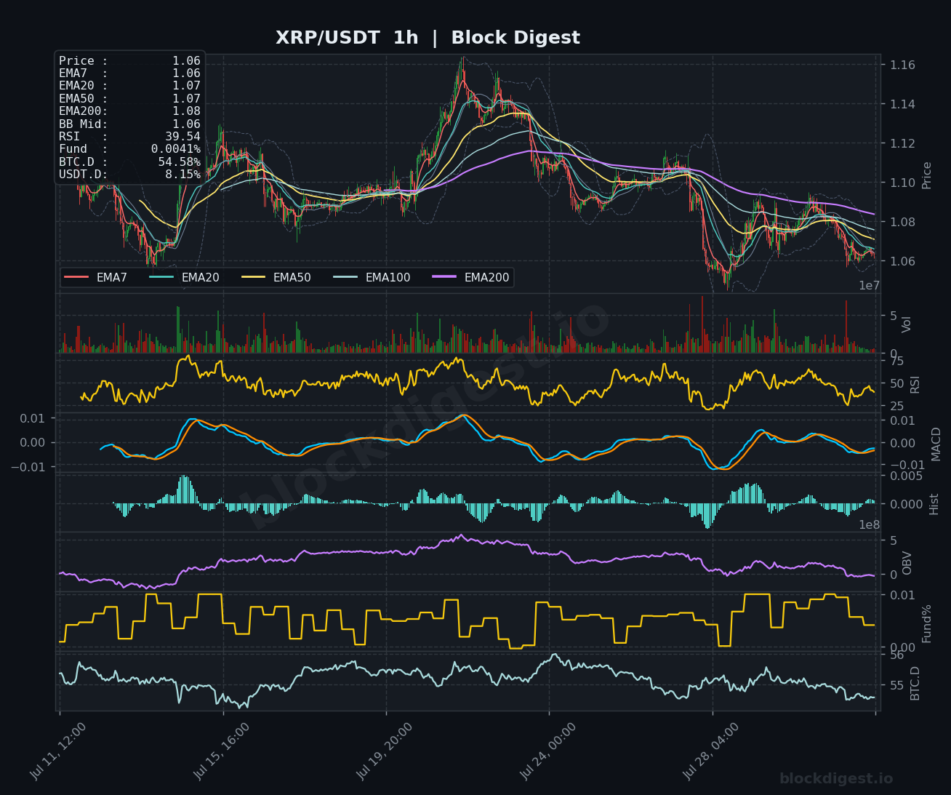The image size is (951, 795).
Task: Select the EMA200 legend entry
Action: tap(470, 277)
